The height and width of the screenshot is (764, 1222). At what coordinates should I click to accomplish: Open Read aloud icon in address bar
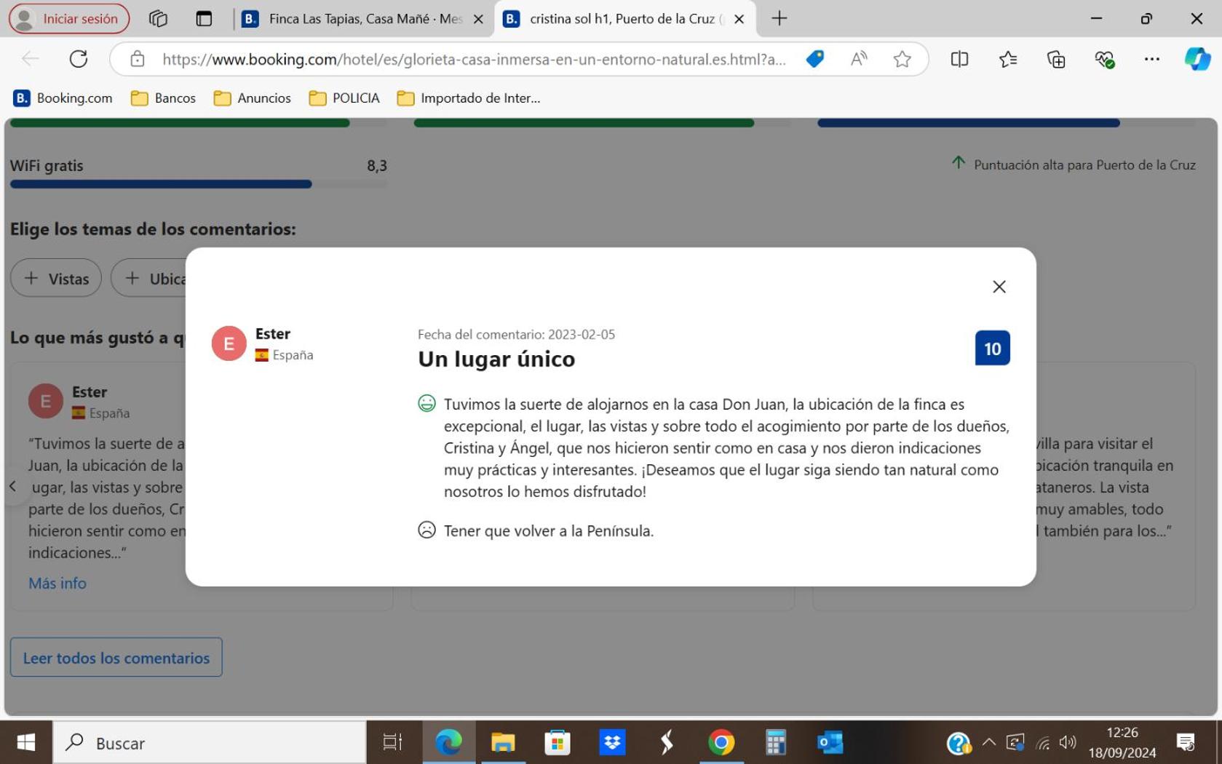(x=859, y=59)
